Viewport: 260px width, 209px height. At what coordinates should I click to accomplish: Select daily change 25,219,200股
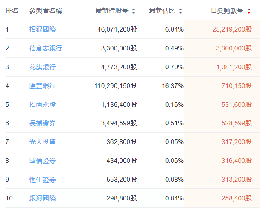232,29
